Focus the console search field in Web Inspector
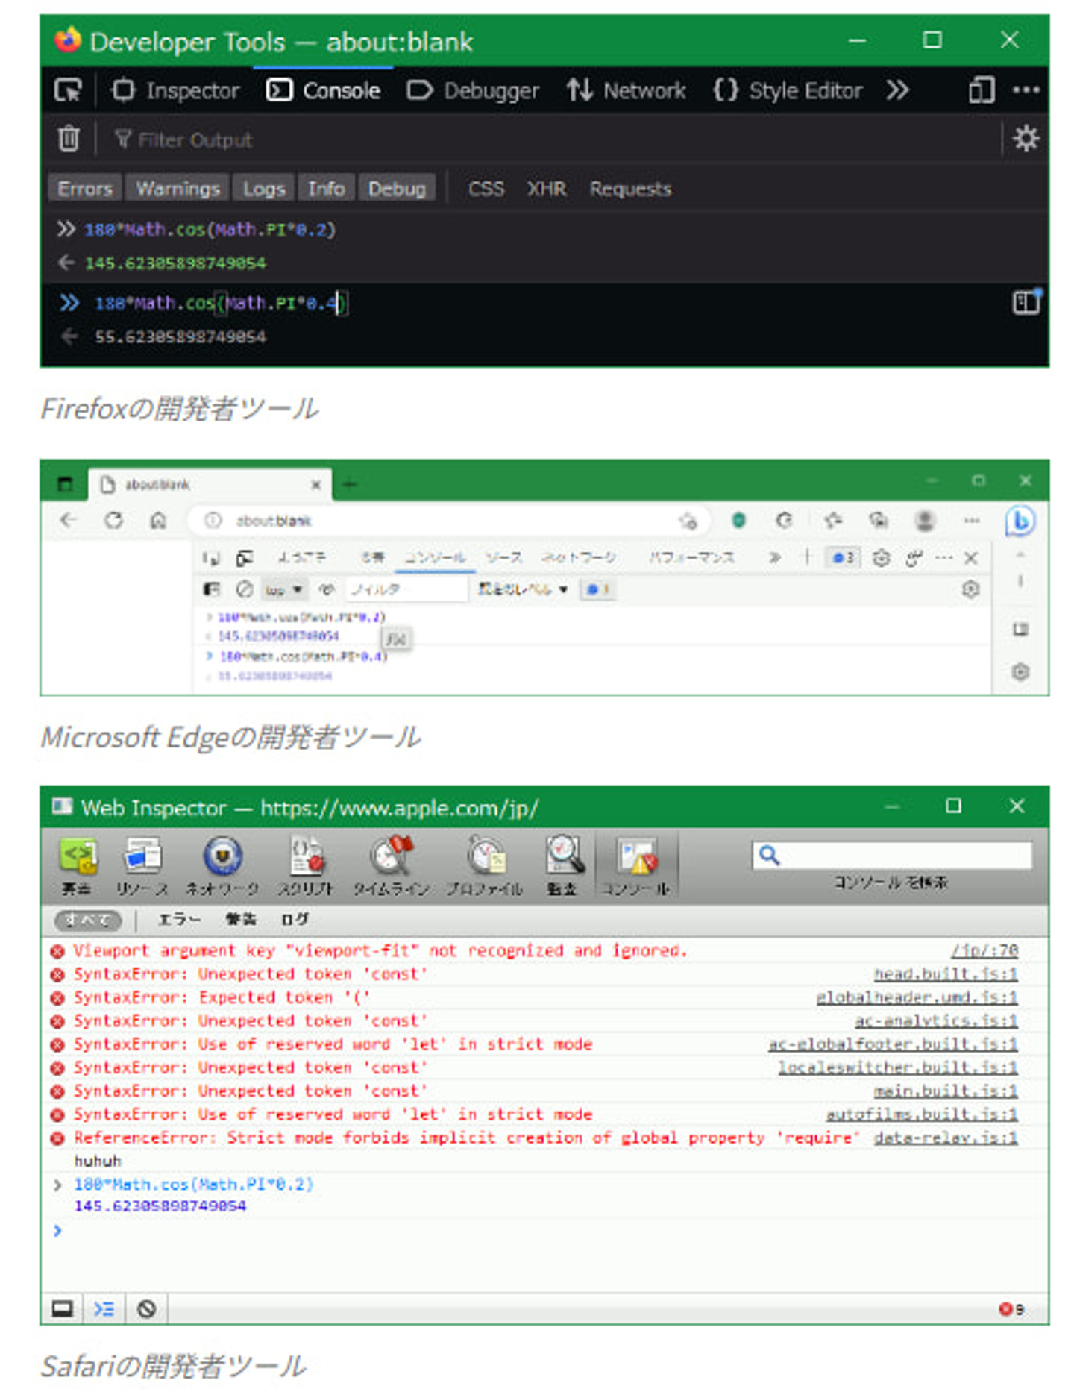This screenshot has width=1074, height=1392. click(x=892, y=855)
